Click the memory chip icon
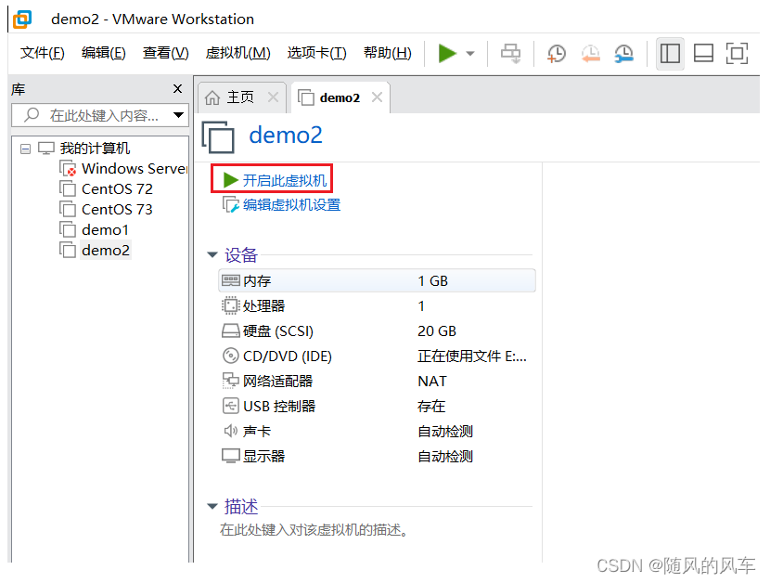This screenshot has width=770, height=583. [x=230, y=280]
